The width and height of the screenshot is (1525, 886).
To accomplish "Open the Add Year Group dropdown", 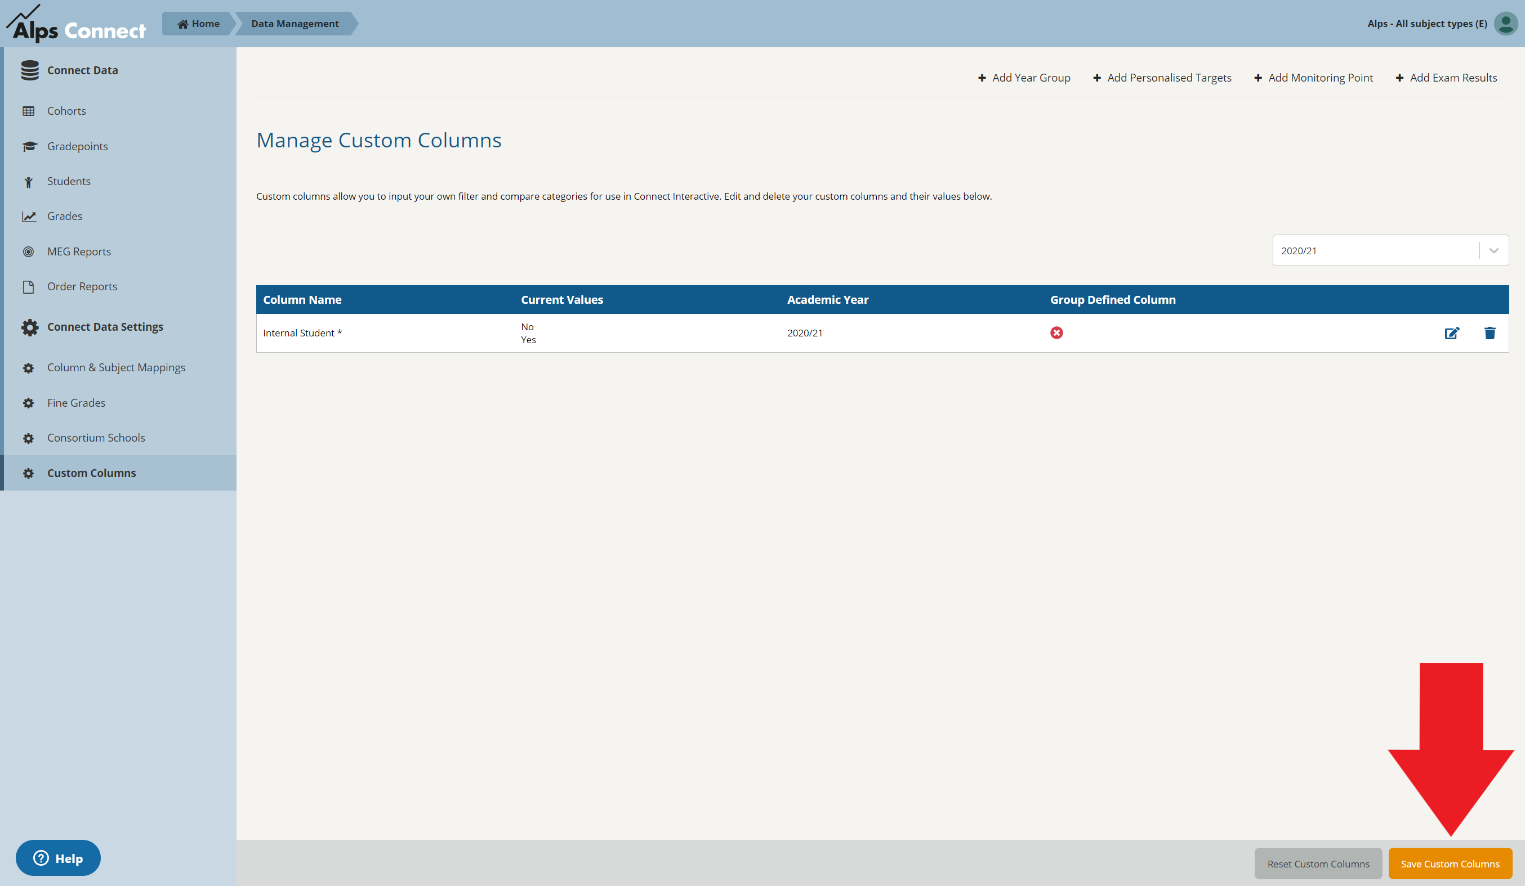I will [x=1023, y=76].
